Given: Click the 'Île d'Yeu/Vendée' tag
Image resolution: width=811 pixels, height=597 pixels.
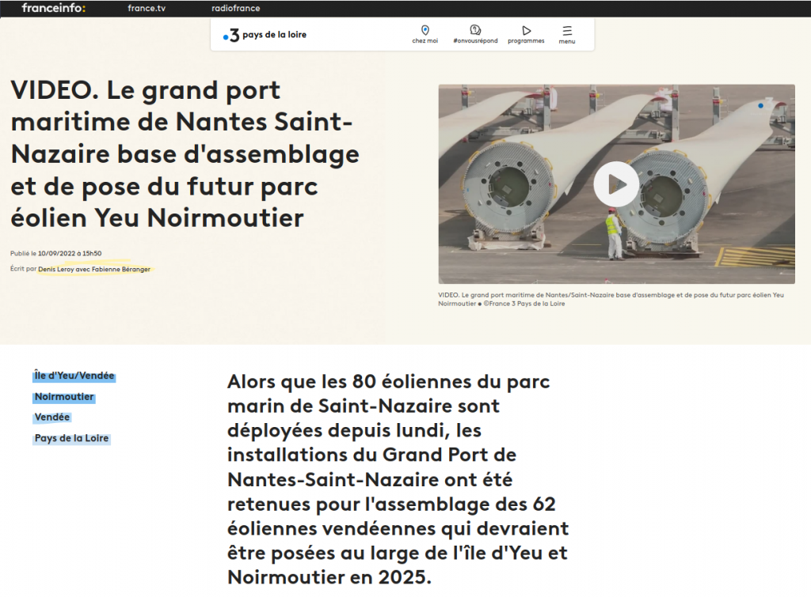Looking at the screenshot, I should 74,376.
